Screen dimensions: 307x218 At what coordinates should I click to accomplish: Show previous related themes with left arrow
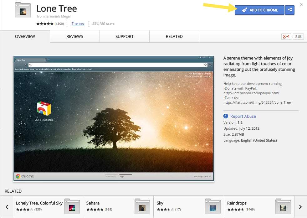7,207
